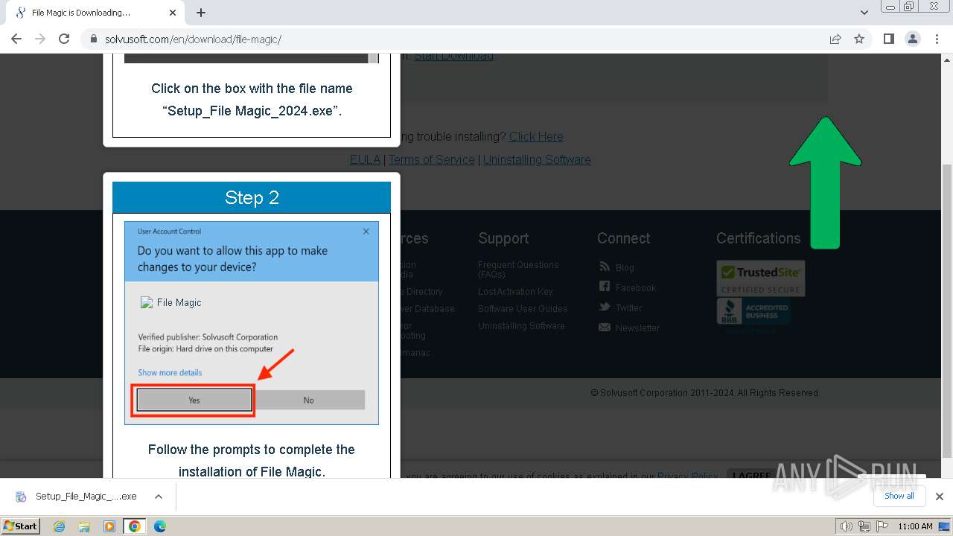Open the Click Here installation help link
953x536 pixels.
pyautogui.click(x=536, y=136)
